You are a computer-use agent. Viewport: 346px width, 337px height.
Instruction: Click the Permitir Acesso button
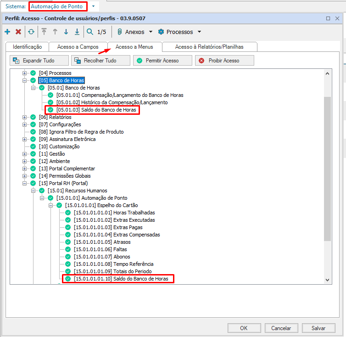(x=162, y=61)
